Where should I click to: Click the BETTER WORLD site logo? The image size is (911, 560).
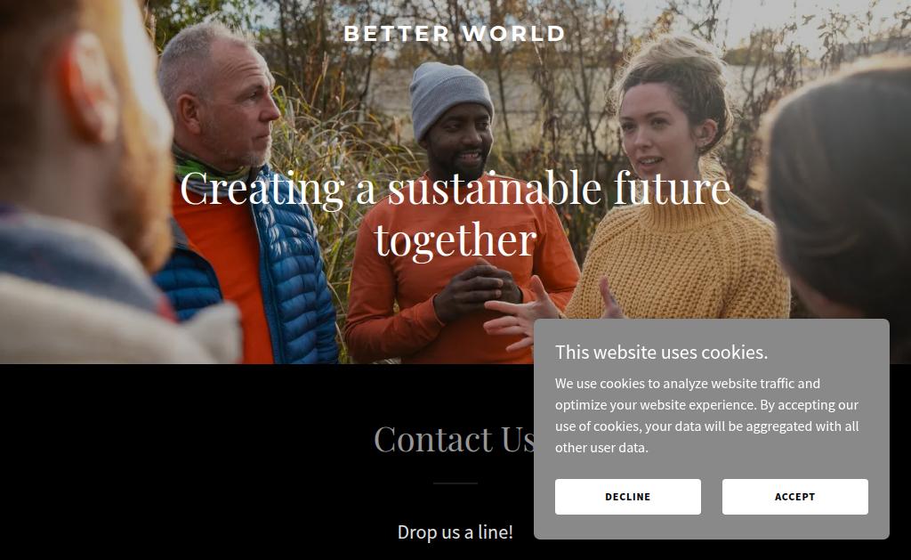(455, 34)
